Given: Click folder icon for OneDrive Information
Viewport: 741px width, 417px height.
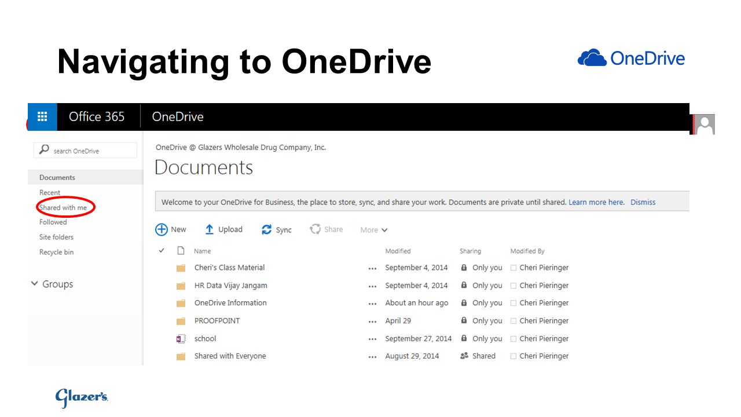Looking at the screenshot, I should point(181,303).
